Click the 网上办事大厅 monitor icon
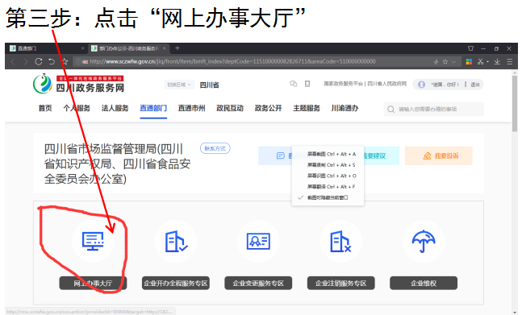 (93, 241)
